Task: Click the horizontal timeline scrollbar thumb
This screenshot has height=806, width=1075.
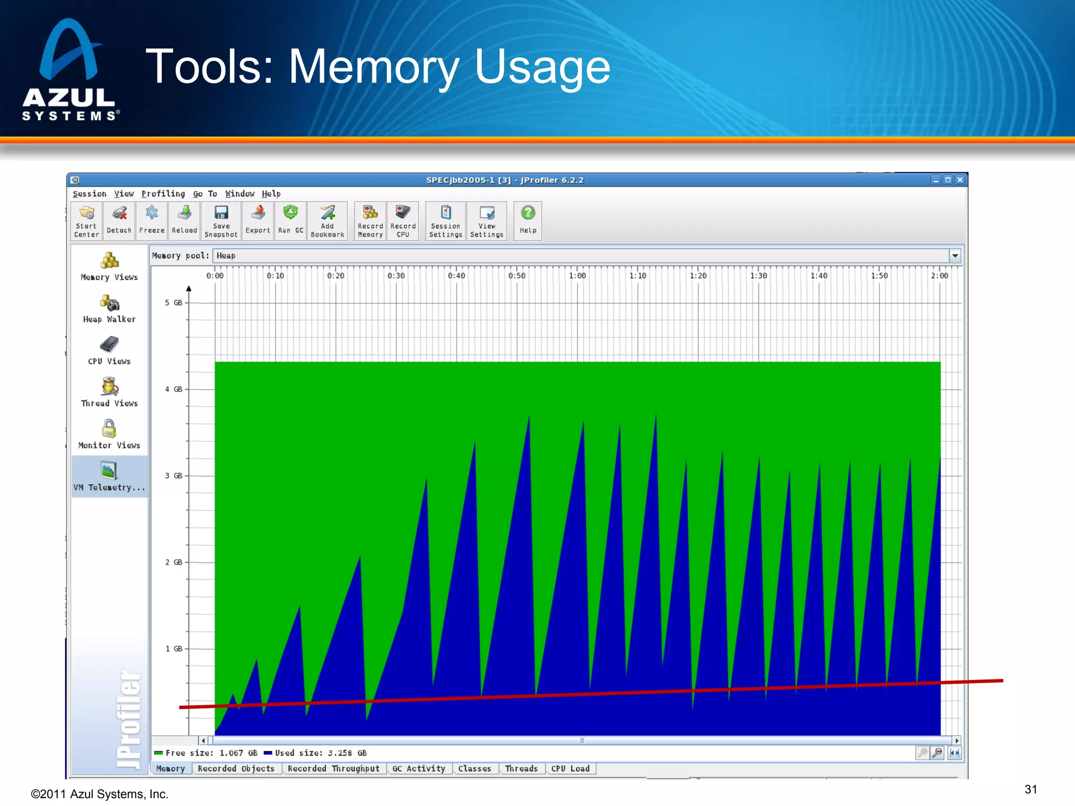Action: point(582,740)
